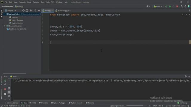
Task: Open the UTF-8 encoding selector
Action: click(161, 106)
